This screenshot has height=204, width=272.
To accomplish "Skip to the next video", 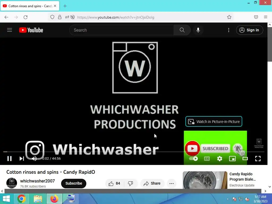I will (x=22, y=158).
